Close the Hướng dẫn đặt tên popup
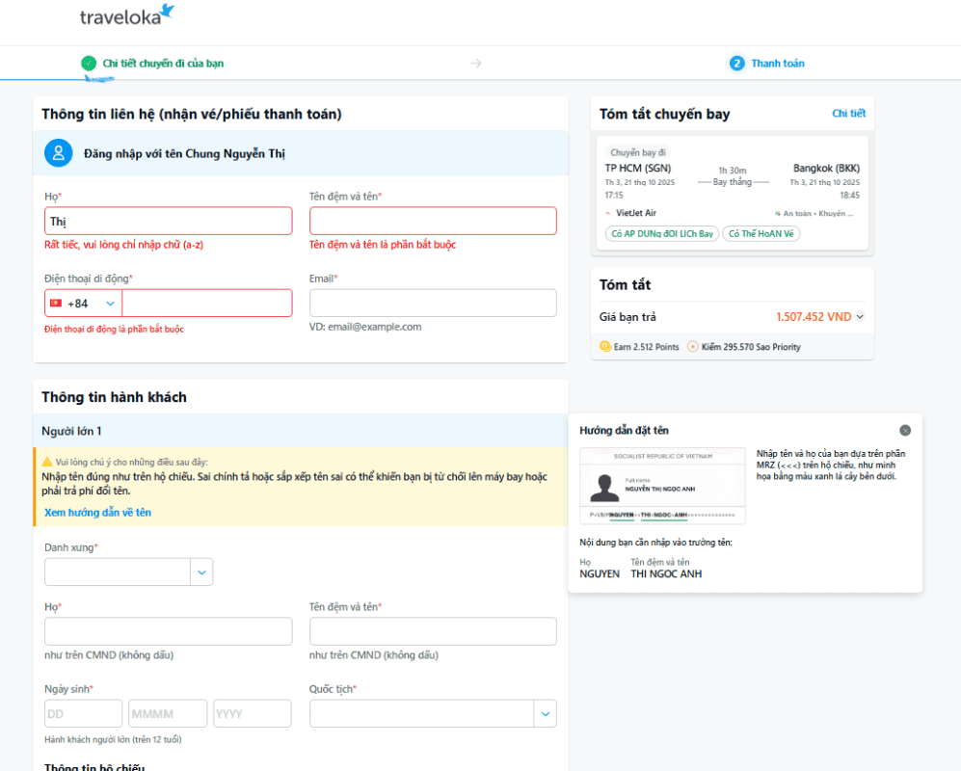Image resolution: width=961 pixels, height=771 pixels. click(x=905, y=431)
